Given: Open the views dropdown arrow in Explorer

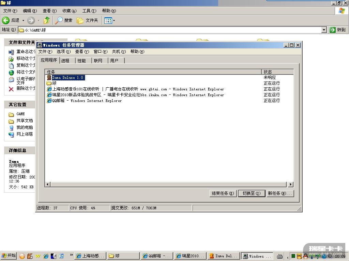Looking at the screenshot, I should pos(114,21).
